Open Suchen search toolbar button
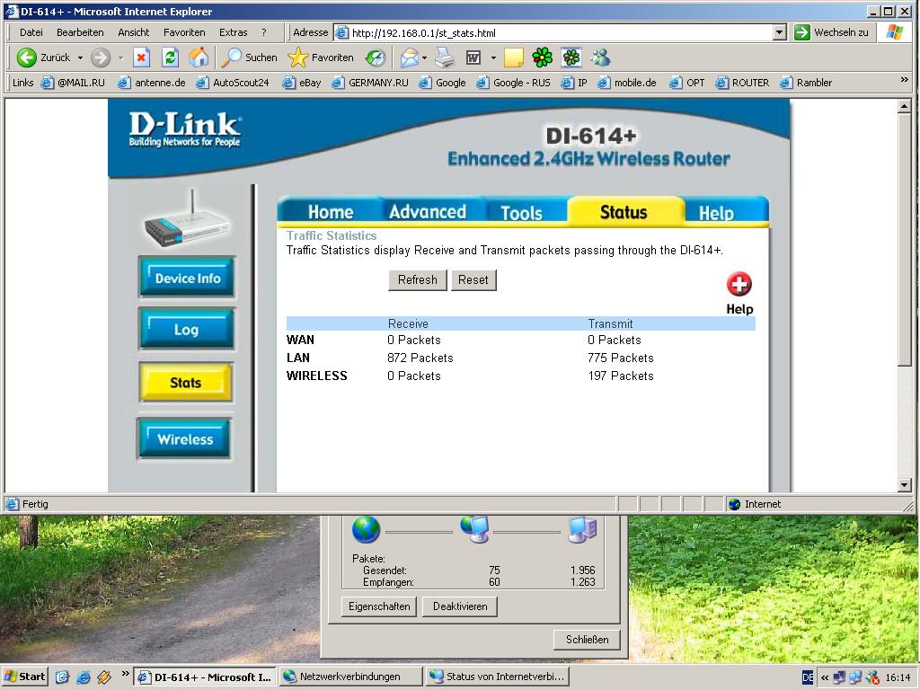This screenshot has height=690, width=920. (250, 57)
